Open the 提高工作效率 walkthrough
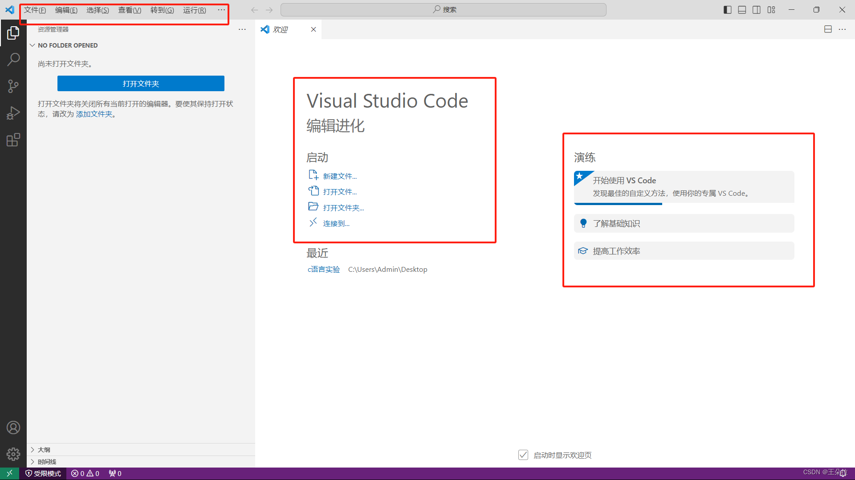The image size is (855, 480). coord(684,251)
